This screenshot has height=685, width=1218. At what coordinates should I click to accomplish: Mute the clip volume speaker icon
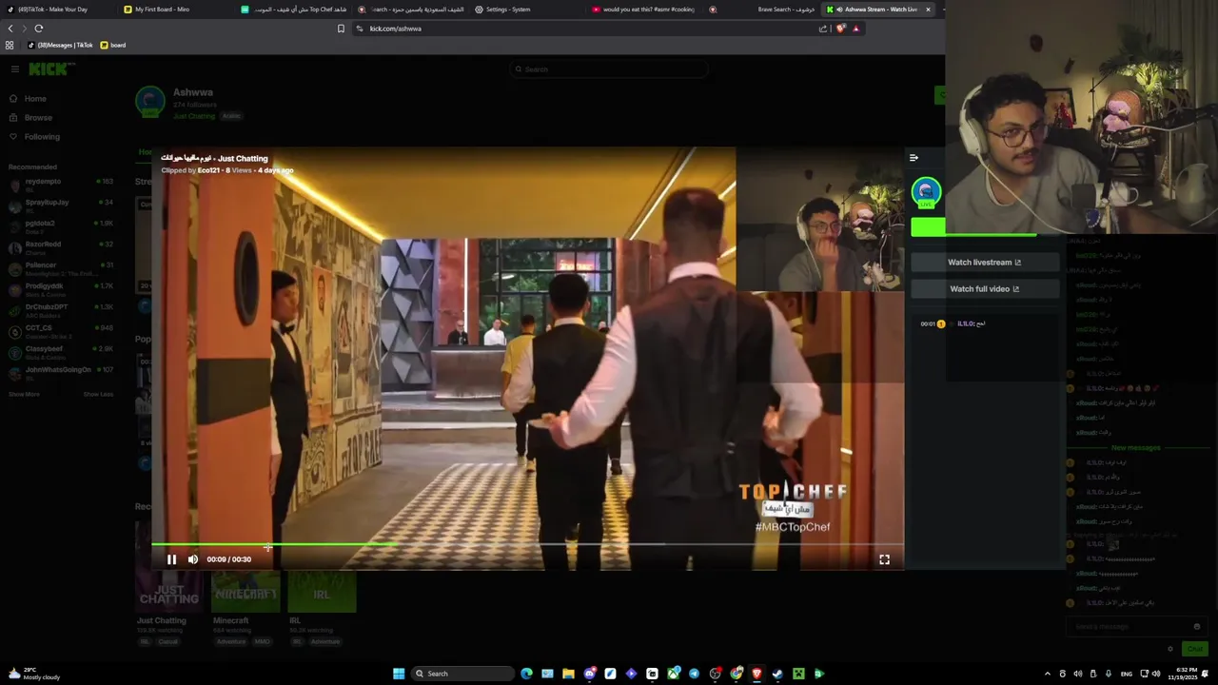[x=193, y=559]
